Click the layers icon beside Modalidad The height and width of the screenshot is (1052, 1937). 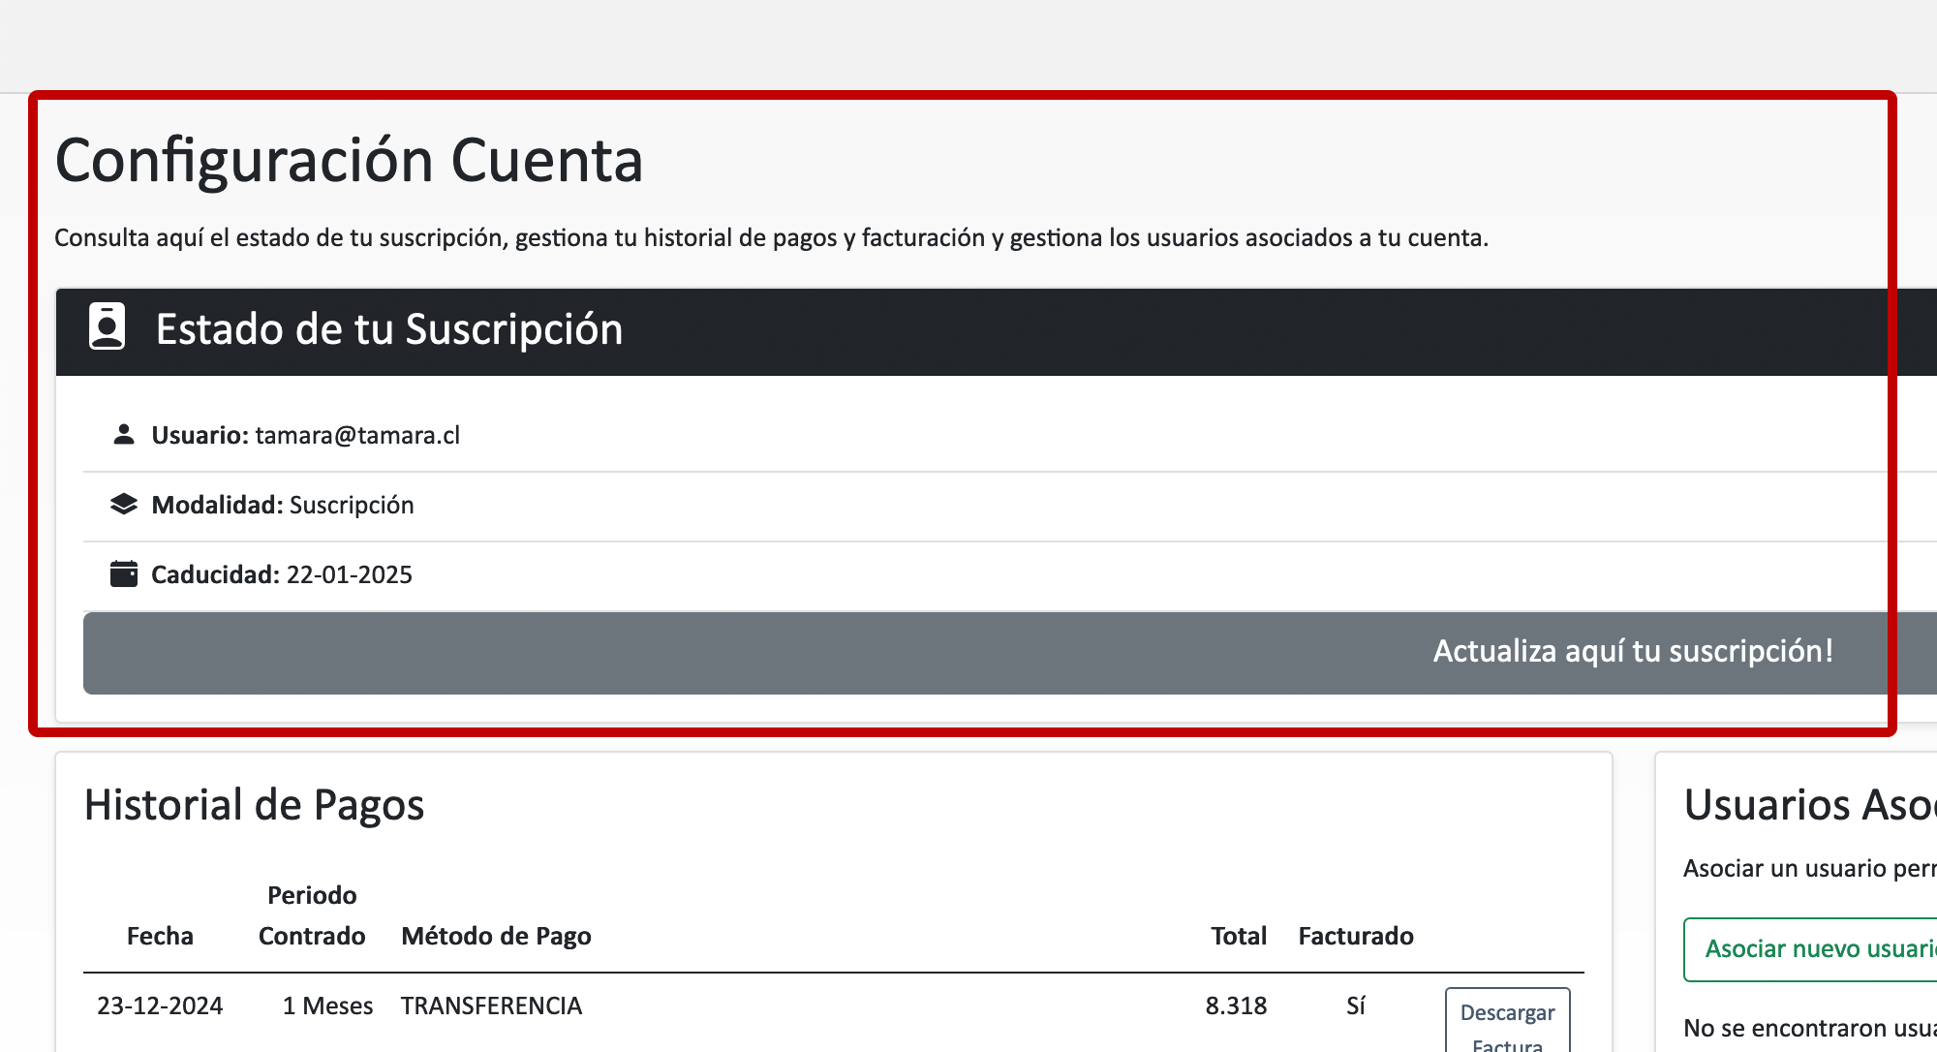coord(123,505)
